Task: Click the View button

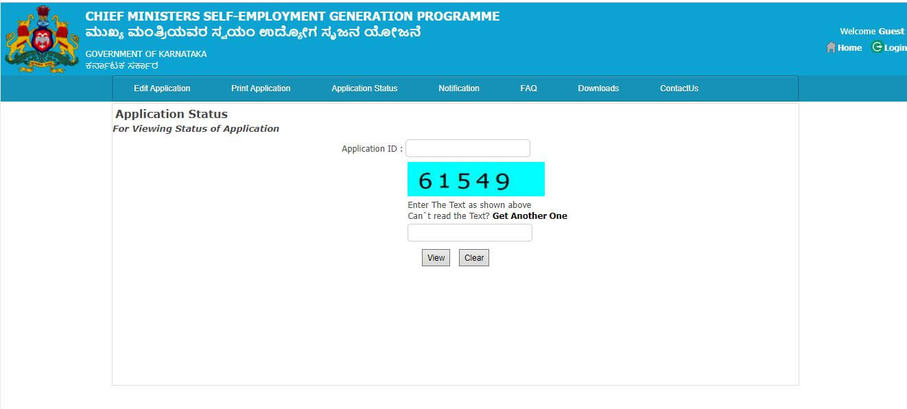Action: click(436, 257)
